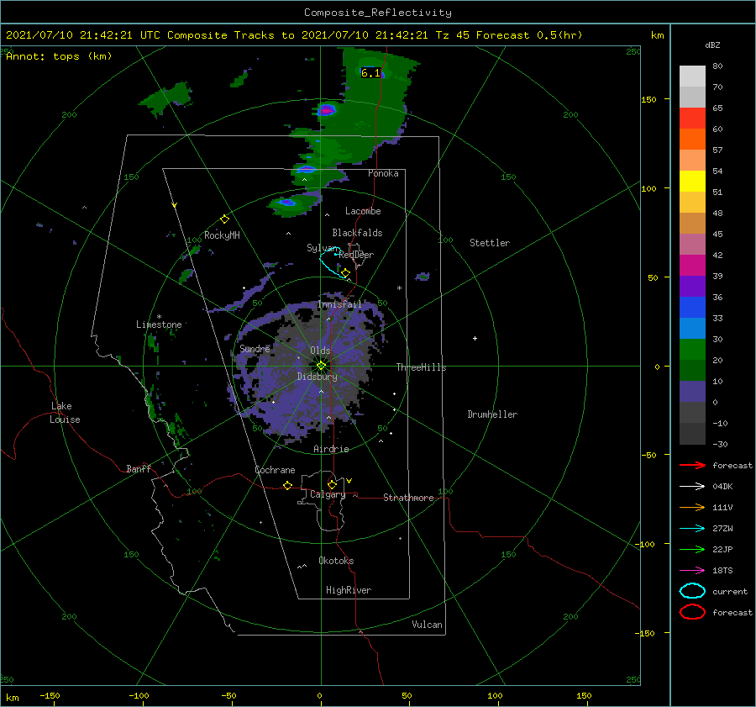
Task: Click the yellow diamond marker beside RockyMH
Action: click(224, 219)
